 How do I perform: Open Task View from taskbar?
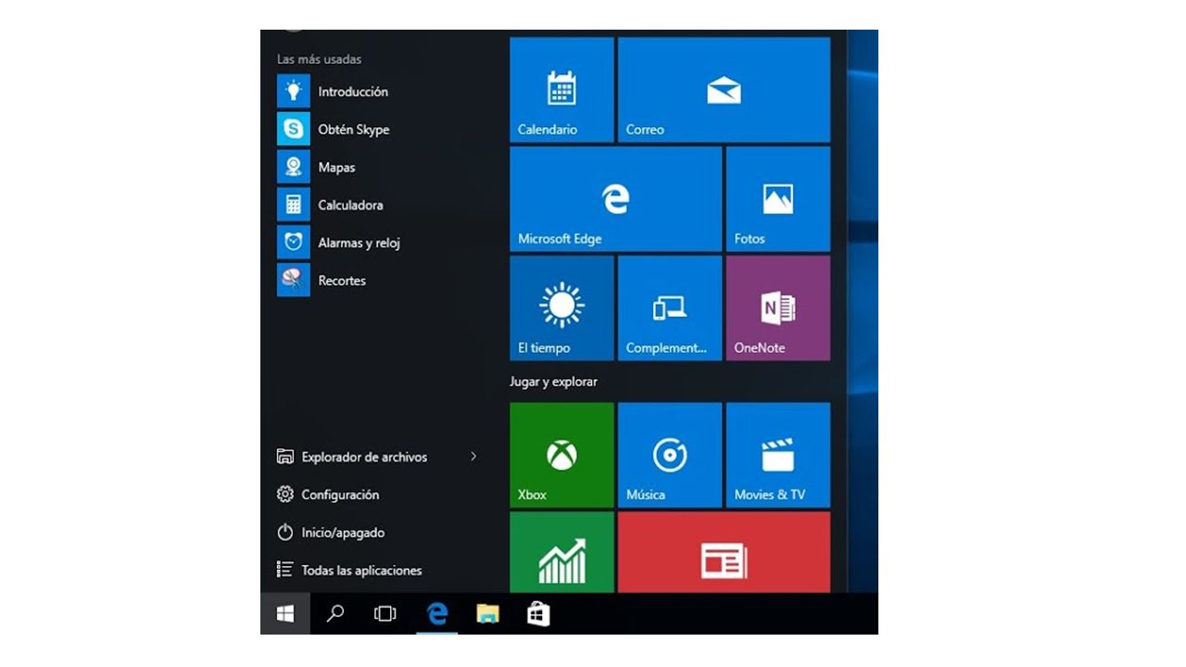[x=385, y=613]
